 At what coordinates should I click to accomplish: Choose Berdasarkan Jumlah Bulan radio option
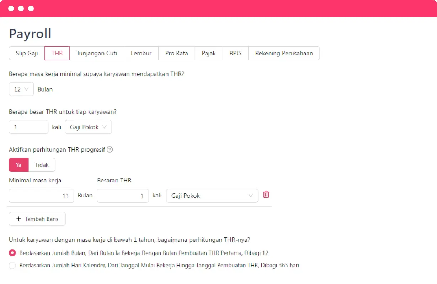coord(12,253)
